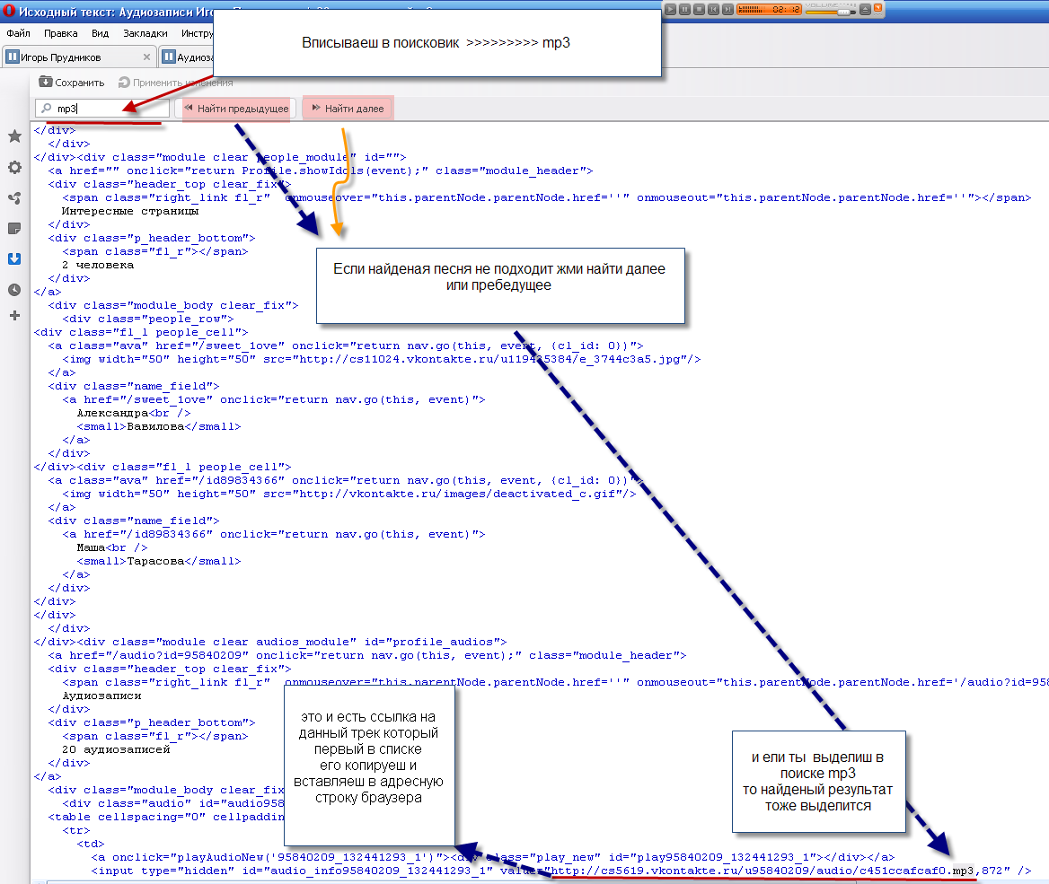1049x884 pixels.
Task: Click the Сохранить button
Action: (72, 83)
